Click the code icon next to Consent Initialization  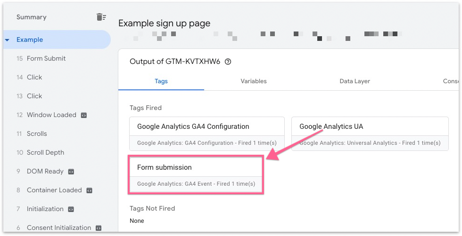[x=99, y=228]
